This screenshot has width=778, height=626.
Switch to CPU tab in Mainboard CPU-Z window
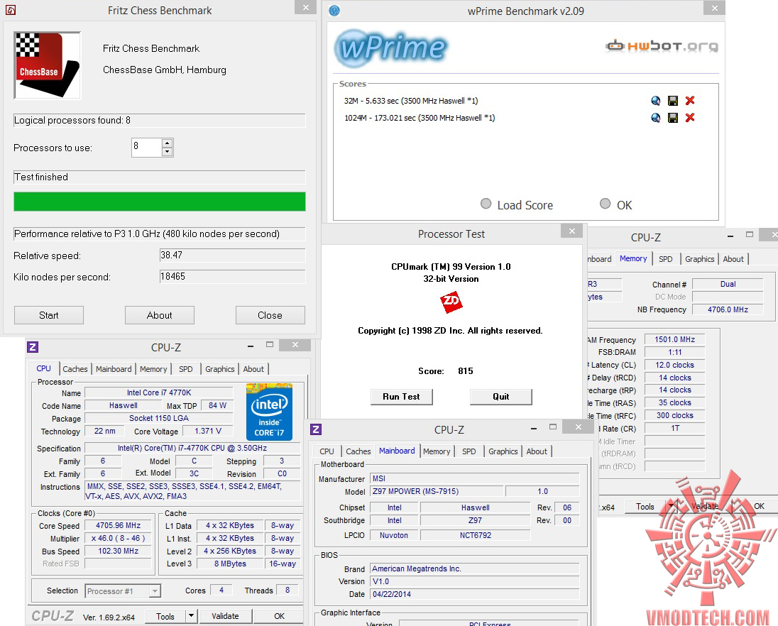[x=327, y=451]
